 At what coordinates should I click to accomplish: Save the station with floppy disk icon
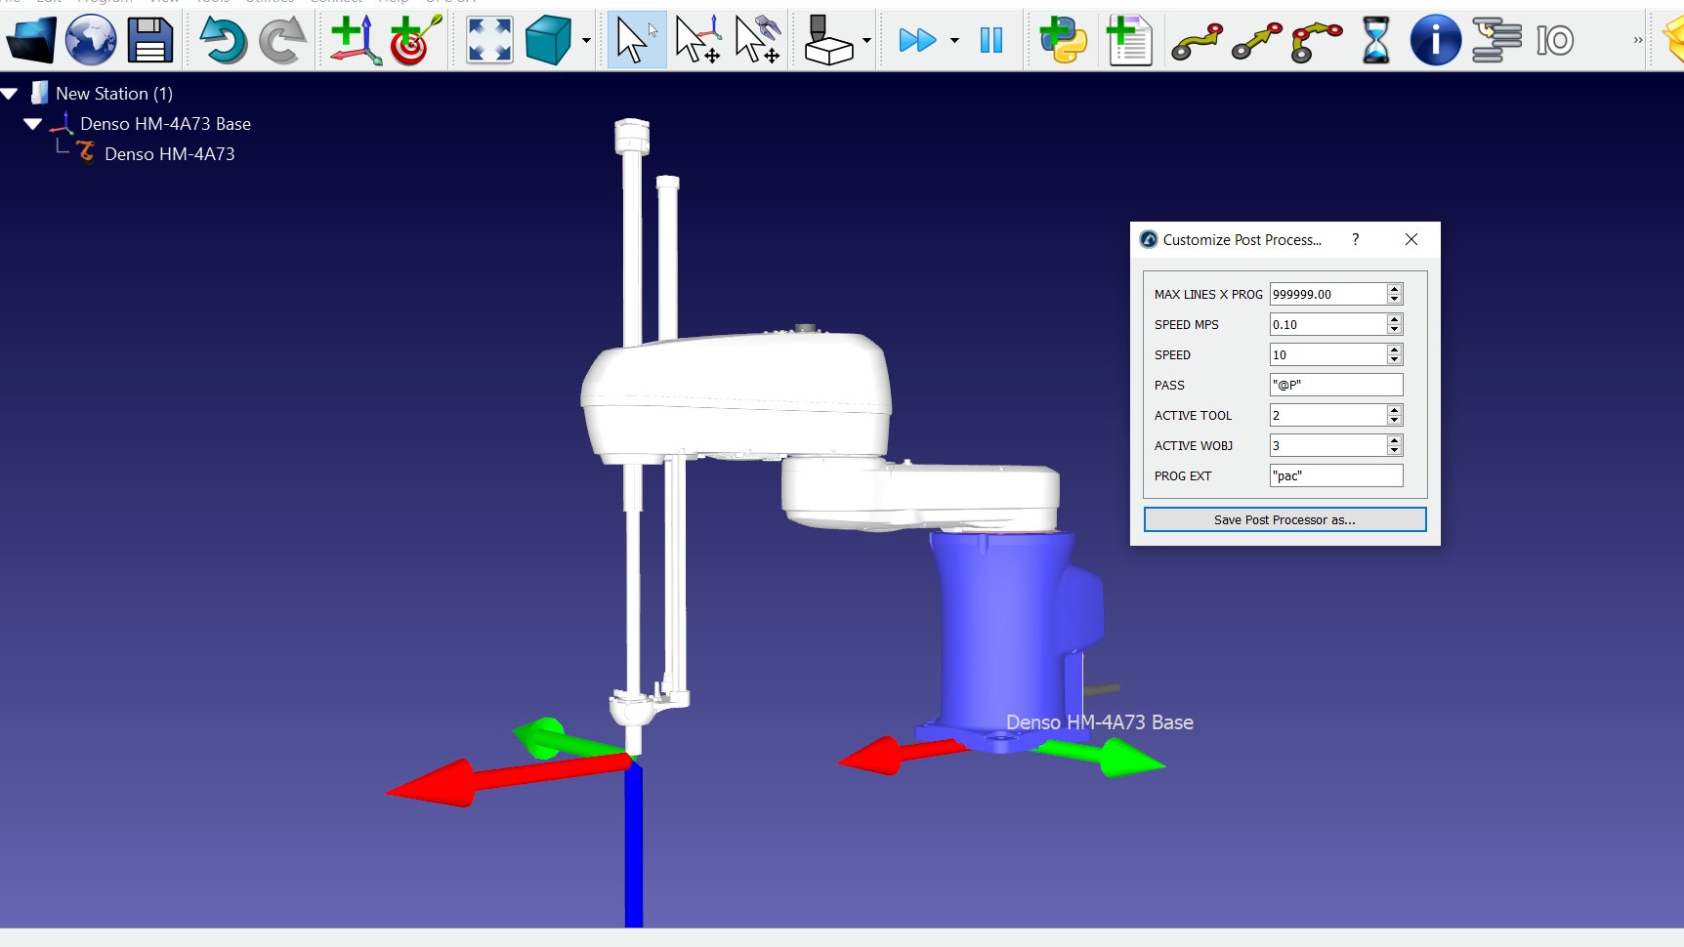(x=150, y=40)
